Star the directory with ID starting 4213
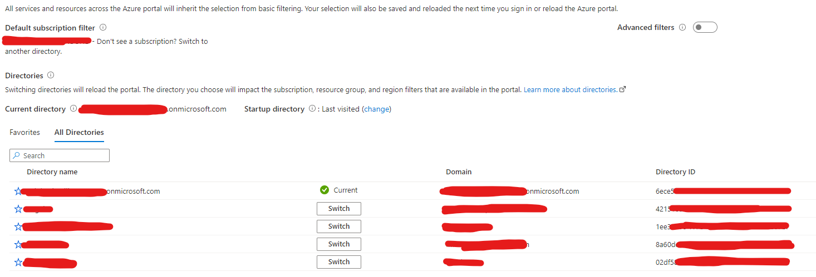Image resolution: width=816 pixels, height=277 pixels. pos(18,209)
